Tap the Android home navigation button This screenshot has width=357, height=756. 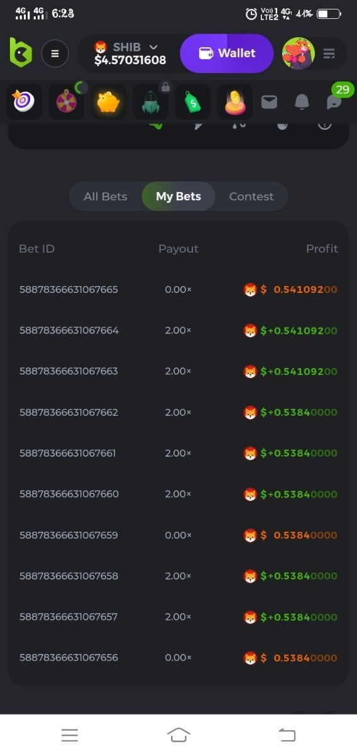tap(178, 735)
